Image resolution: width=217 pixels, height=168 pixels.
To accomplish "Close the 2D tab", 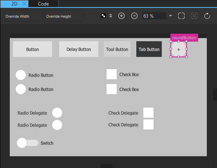I will [x=25, y=4].
